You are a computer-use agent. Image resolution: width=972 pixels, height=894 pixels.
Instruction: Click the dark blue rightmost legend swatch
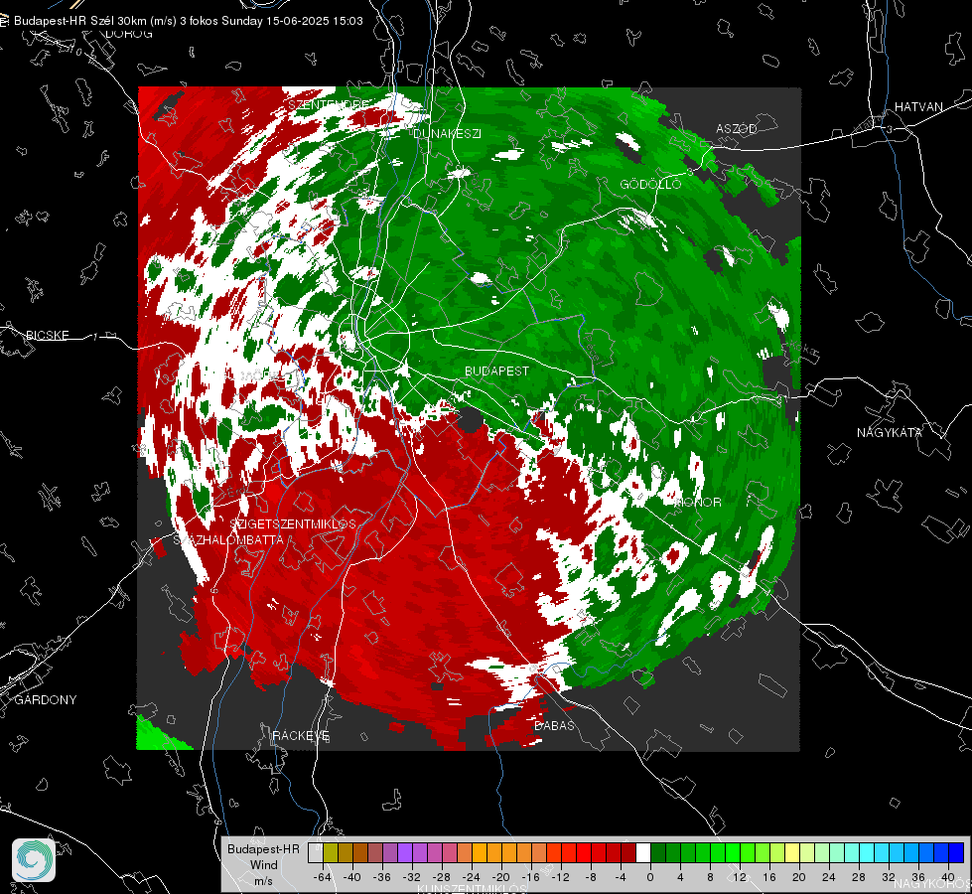[956, 853]
